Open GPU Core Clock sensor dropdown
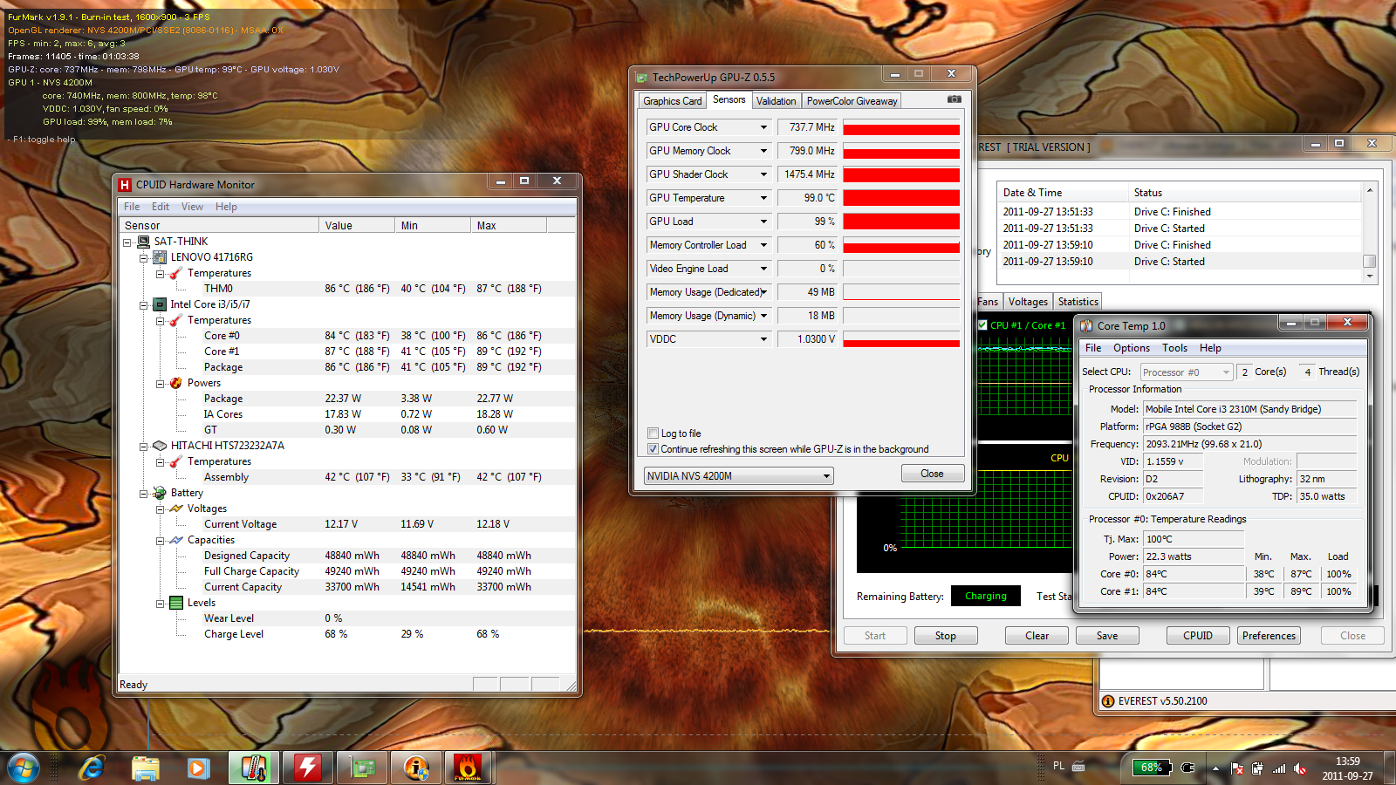This screenshot has width=1396, height=785. point(763,127)
